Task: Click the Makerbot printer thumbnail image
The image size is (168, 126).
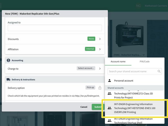Action: click(x=129, y=35)
